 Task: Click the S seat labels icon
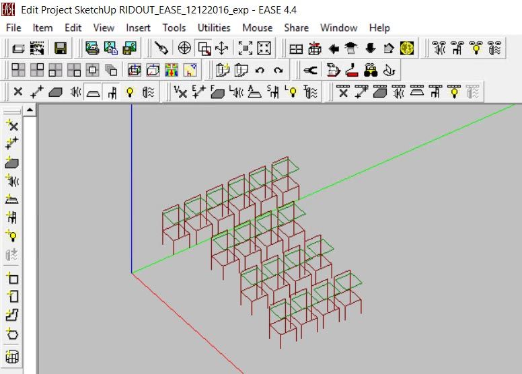[x=273, y=92]
